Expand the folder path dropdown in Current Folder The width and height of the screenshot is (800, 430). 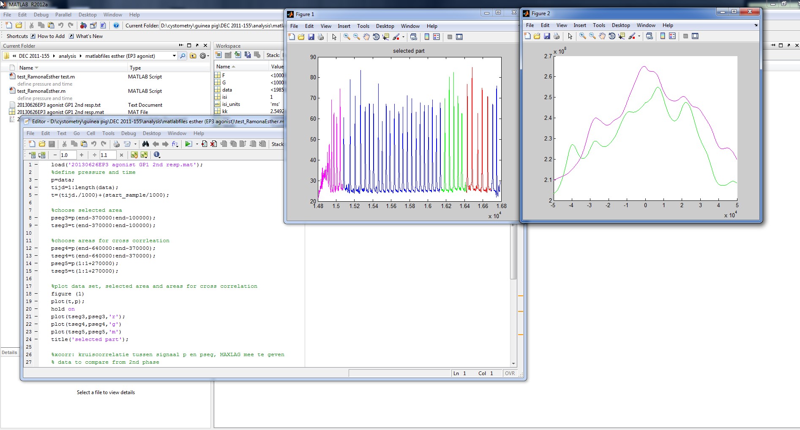pyautogui.click(x=174, y=56)
